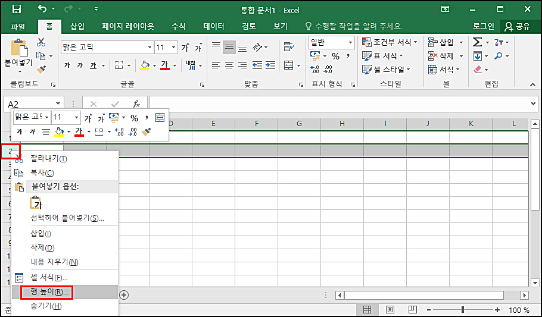Choose 잘라내기(T) from context menu
The image size is (542, 317).
[x=65, y=159]
